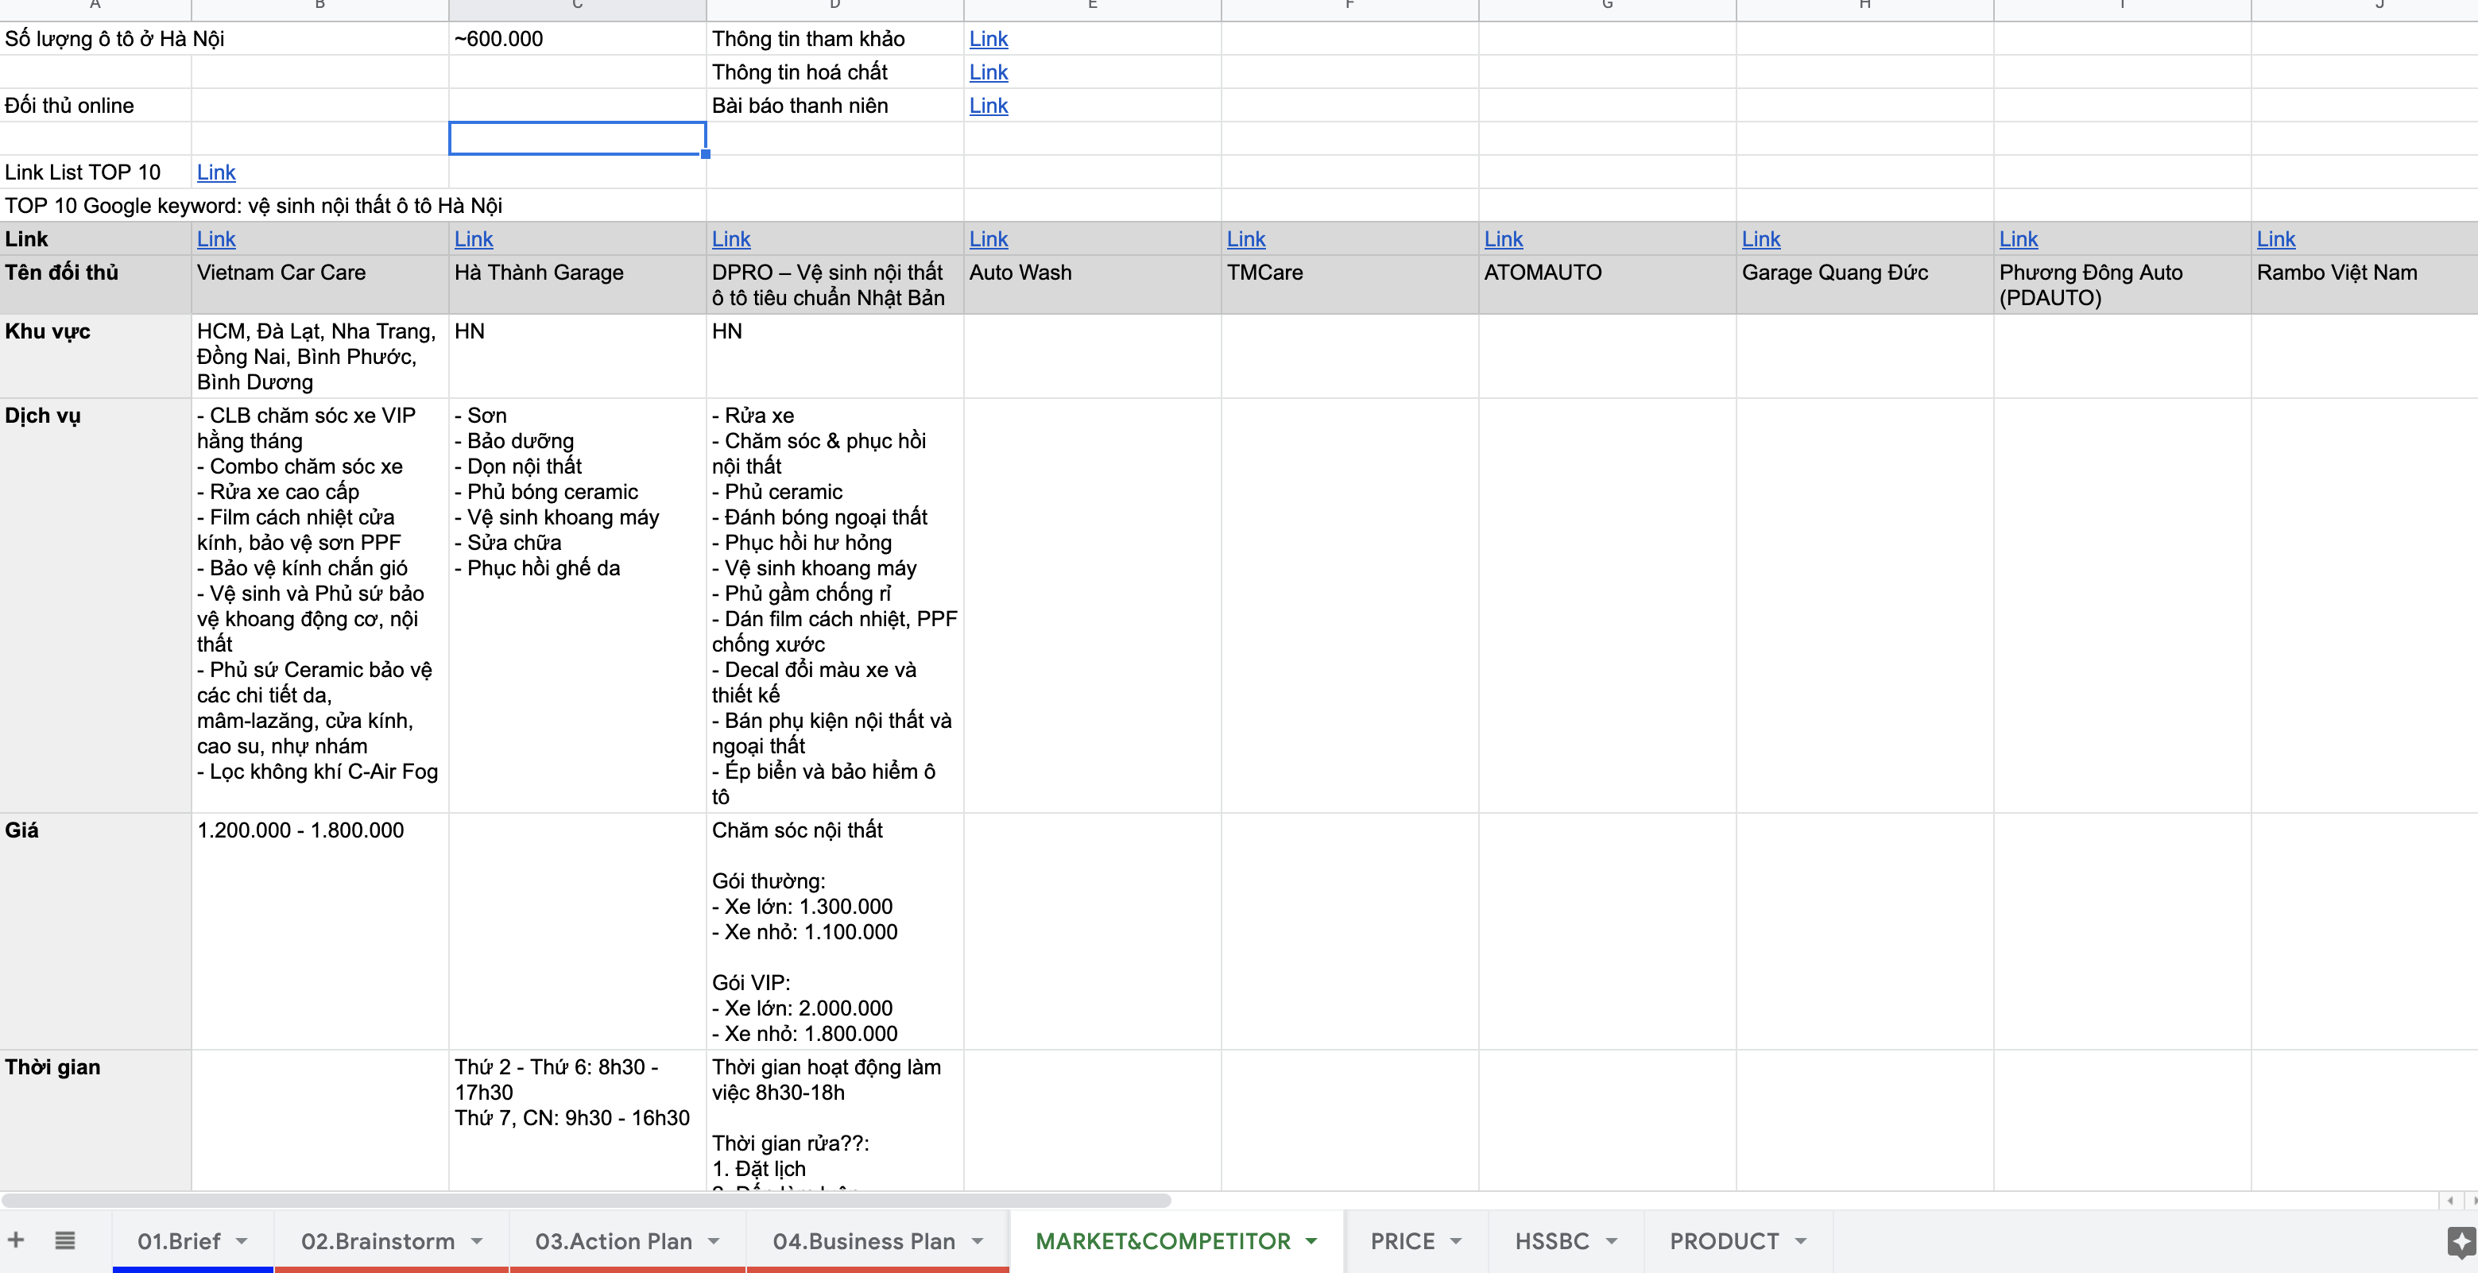Click the add new sheet plus icon
Viewport: 2478px width, 1273px height.
coord(17,1240)
